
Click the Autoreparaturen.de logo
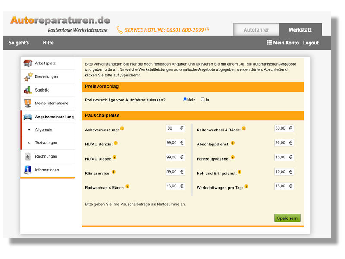60,20
